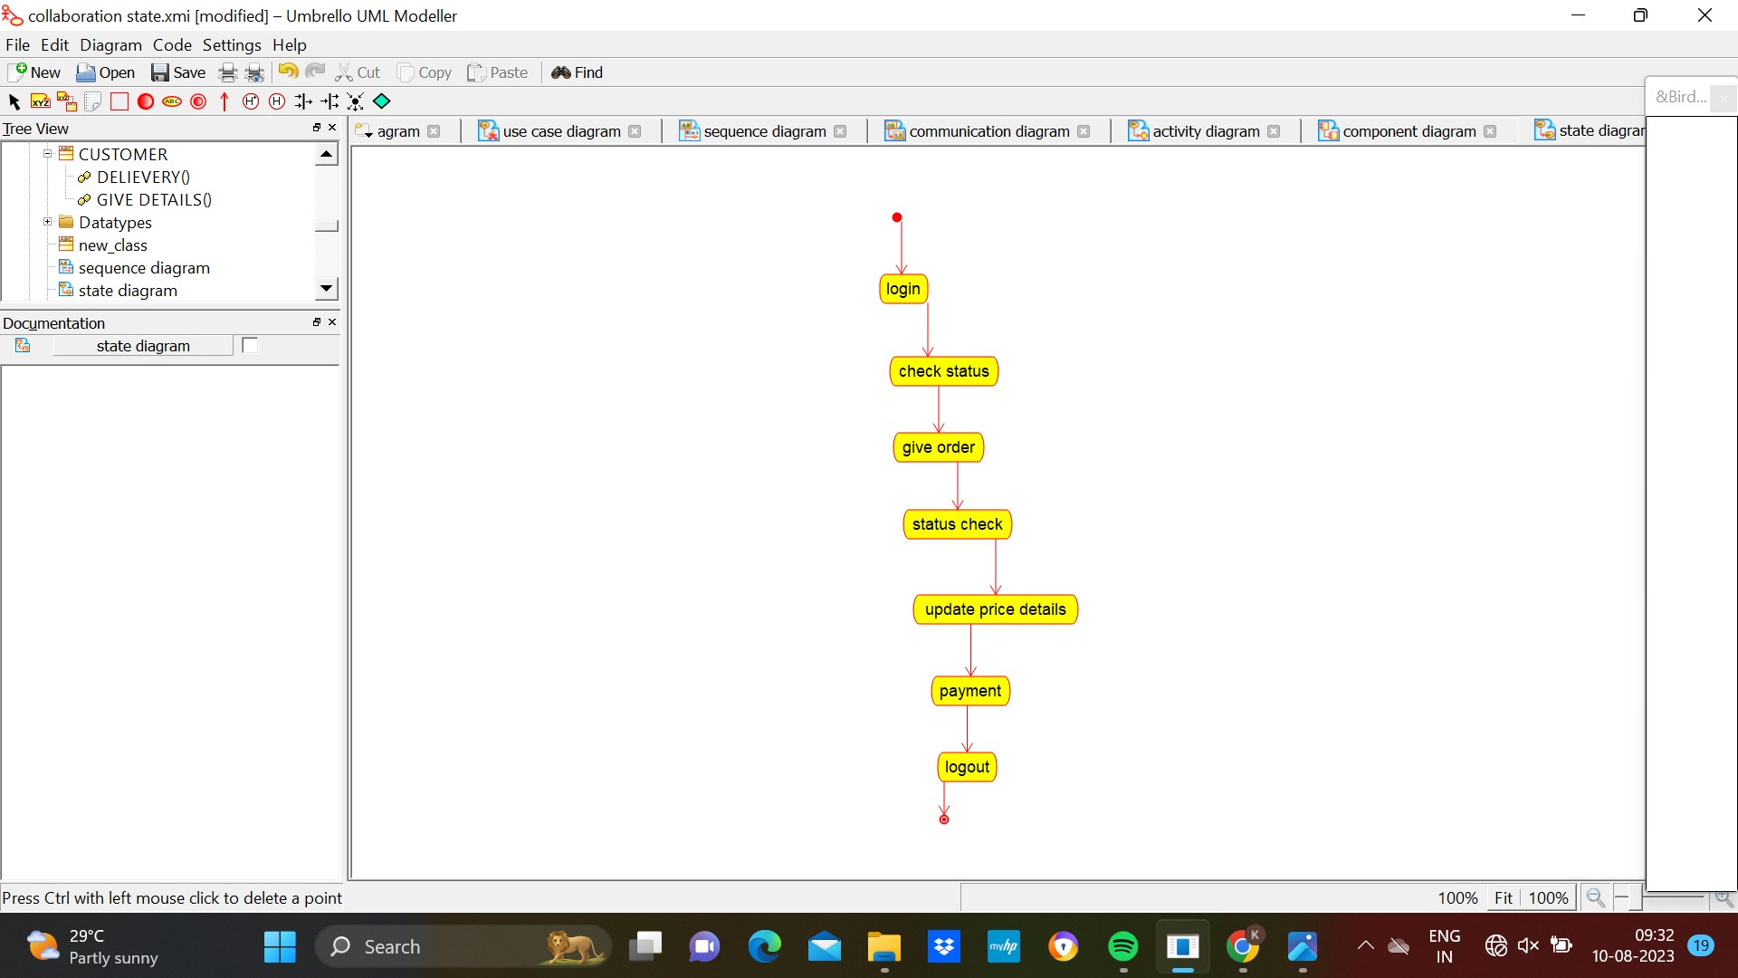Open Spotify from the taskbar
1738x978 pixels.
pos(1122,946)
